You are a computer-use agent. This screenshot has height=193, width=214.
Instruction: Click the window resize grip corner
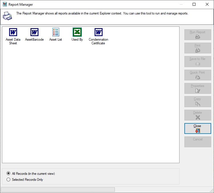[x=212, y=190]
